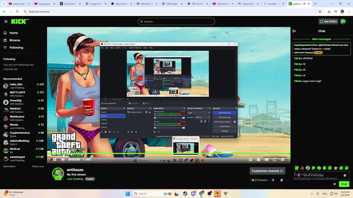Switch to the translate browser tab
This screenshot has height=198, width=353.
[x=274, y=4]
